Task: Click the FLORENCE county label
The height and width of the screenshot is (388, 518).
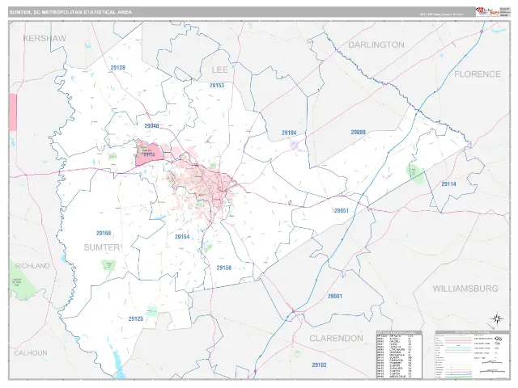Action: tap(478, 74)
